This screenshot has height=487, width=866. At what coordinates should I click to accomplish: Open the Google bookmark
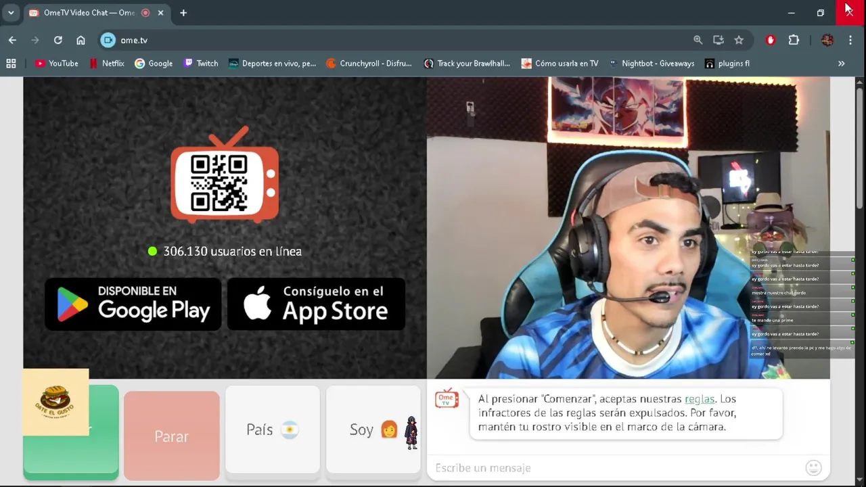(x=154, y=64)
